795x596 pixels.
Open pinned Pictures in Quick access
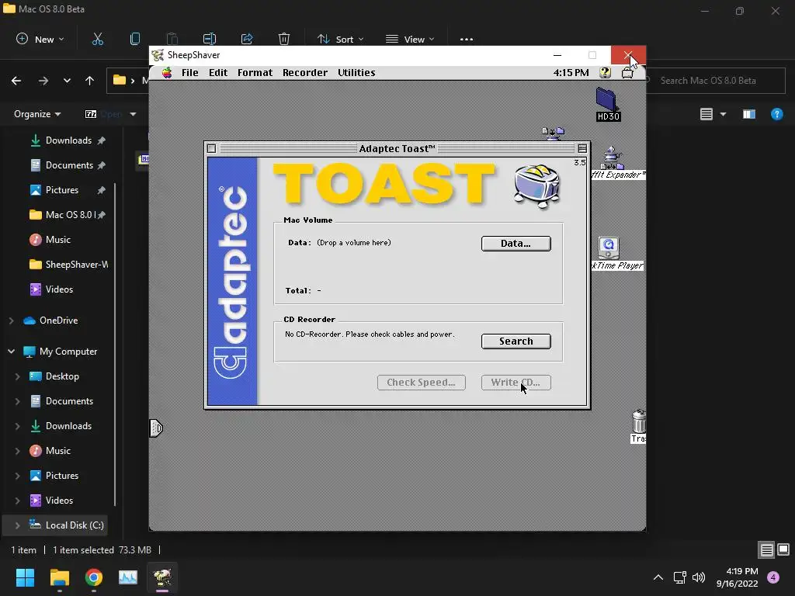point(68,190)
